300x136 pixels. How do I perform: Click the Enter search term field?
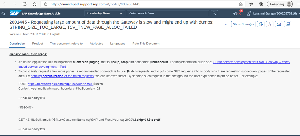(168, 13)
